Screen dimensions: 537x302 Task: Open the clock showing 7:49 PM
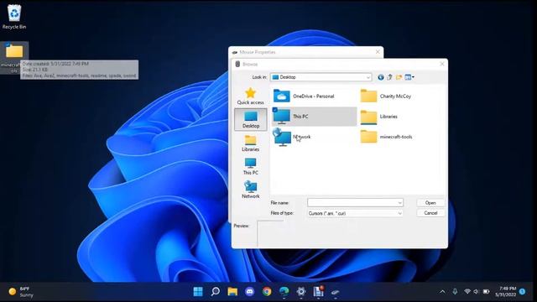pos(506,291)
